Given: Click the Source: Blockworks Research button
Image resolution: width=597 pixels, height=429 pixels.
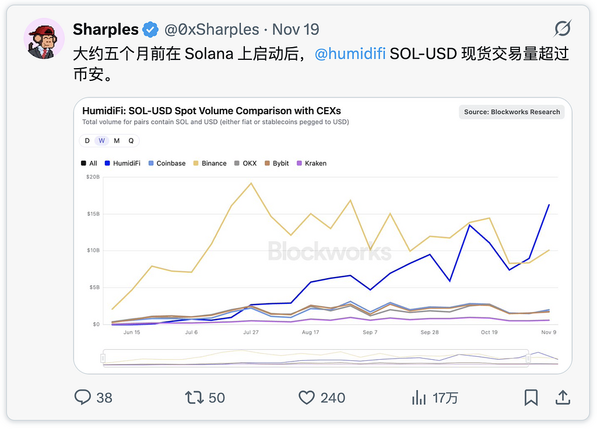Looking at the screenshot, I should (511, 112).
